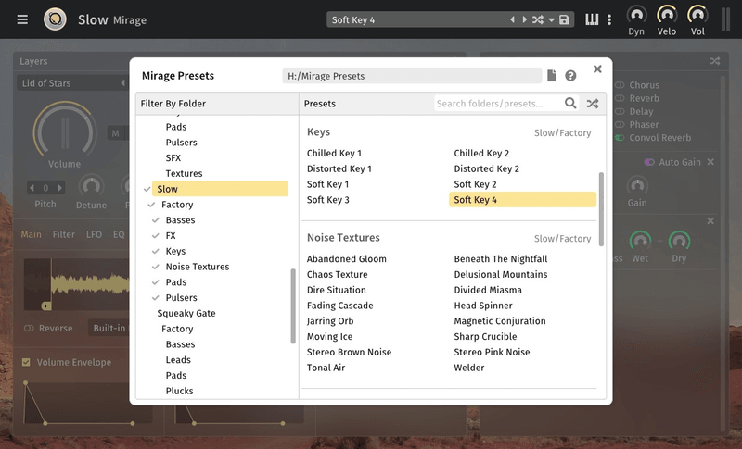Screen dimensions: 742x449
Task: Randomize preset with top bar shuffle icon
Action: (537, 19)
